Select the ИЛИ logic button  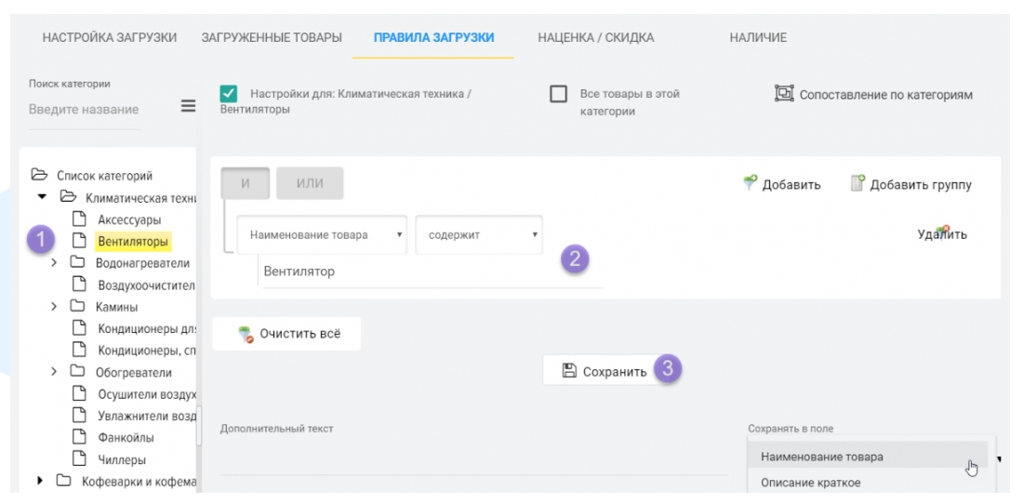309,183
